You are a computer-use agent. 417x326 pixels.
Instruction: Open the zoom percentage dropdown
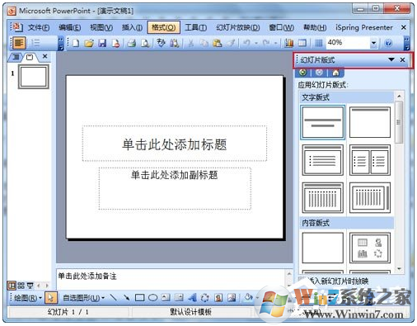point(373,43)
